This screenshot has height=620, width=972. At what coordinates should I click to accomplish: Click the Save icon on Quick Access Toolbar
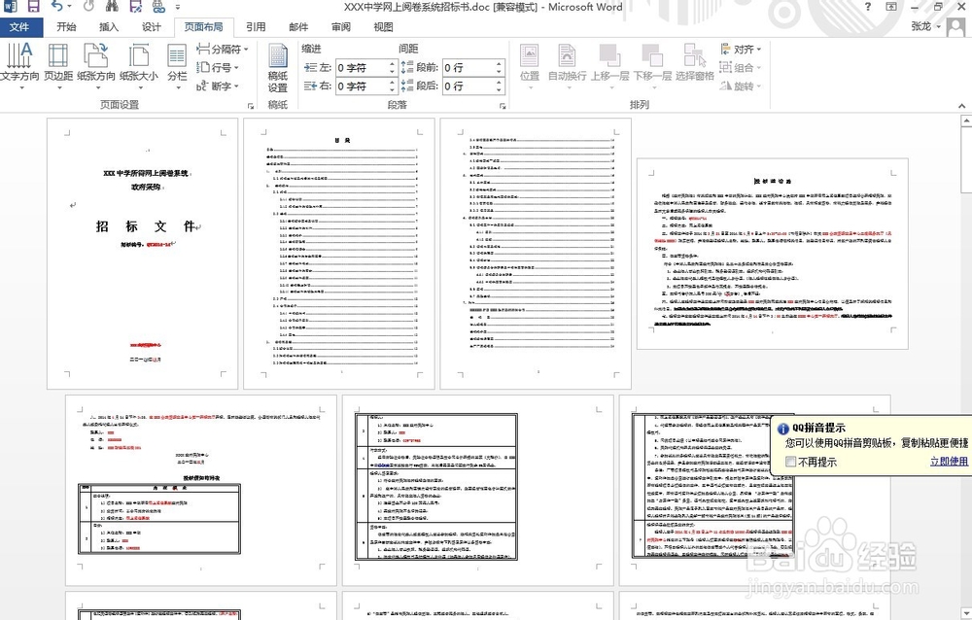(32, 8)
